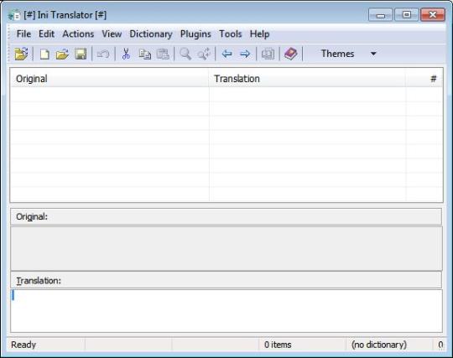Image resolution: width=453 pixels, height=358 pixels.
Task: Open the Actions menu
Action: (x=78, y=34)
